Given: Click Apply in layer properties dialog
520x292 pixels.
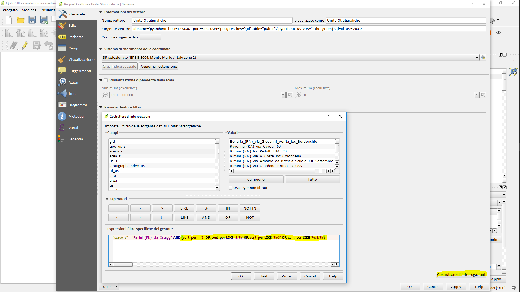Looking at the screenshot, I should (x=456, y=287).
